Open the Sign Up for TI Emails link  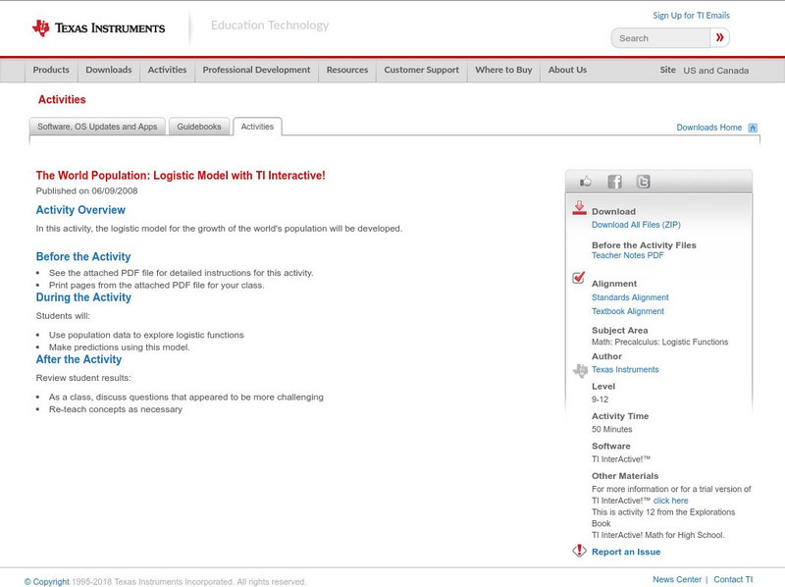[691, 16]
